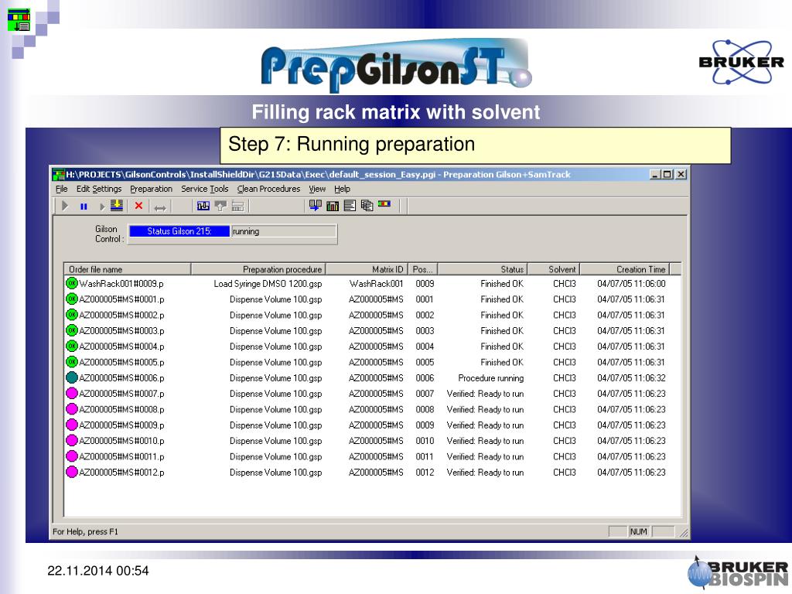Click the black rack with colored bars icon
The image size is (792, 594).
click(333, 206)
